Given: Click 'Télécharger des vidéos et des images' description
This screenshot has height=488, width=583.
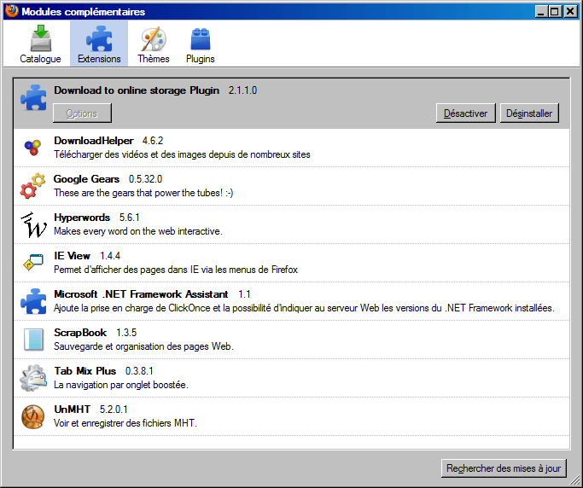Looking at the screenshot, I should 182,154.
